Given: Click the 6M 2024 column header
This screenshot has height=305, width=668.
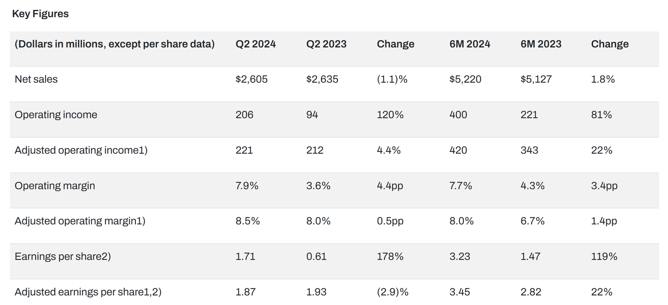Looking at the screenshot, I should tap(470, 44).
